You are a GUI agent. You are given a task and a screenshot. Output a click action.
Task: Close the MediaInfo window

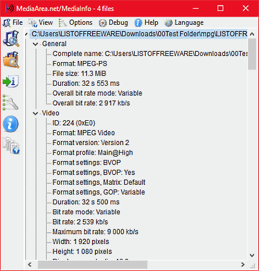click(246, 9)
